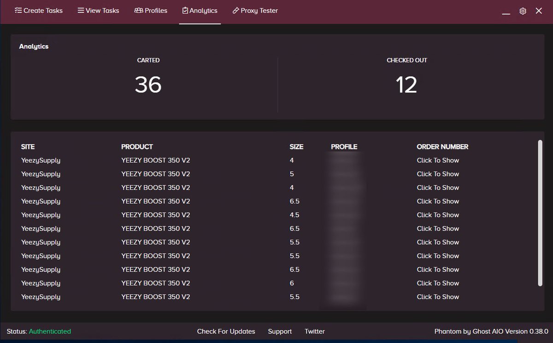Open settings via the gear icon
This screenshot has height=343, width=553.
click(523, 11)
